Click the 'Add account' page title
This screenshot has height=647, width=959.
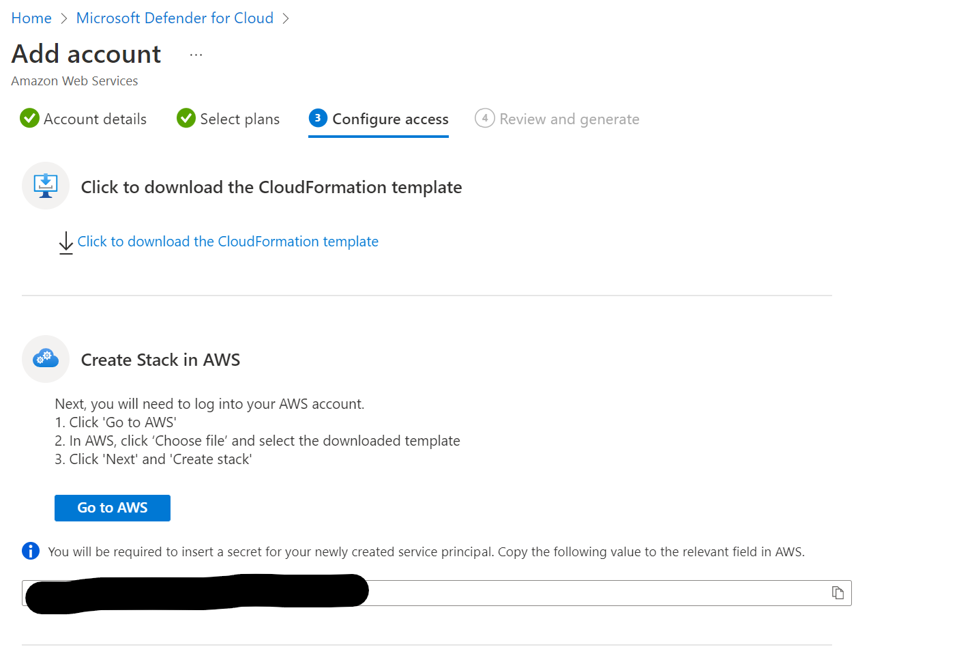point(87,54)
